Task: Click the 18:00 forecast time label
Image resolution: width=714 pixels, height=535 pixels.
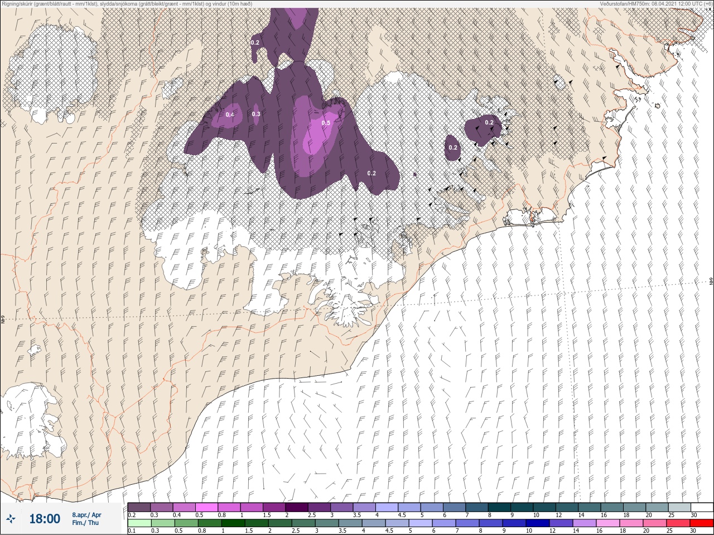Action: tap(45, 519)
